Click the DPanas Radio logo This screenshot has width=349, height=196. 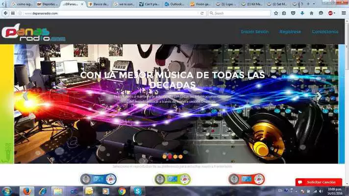point(33,32)
